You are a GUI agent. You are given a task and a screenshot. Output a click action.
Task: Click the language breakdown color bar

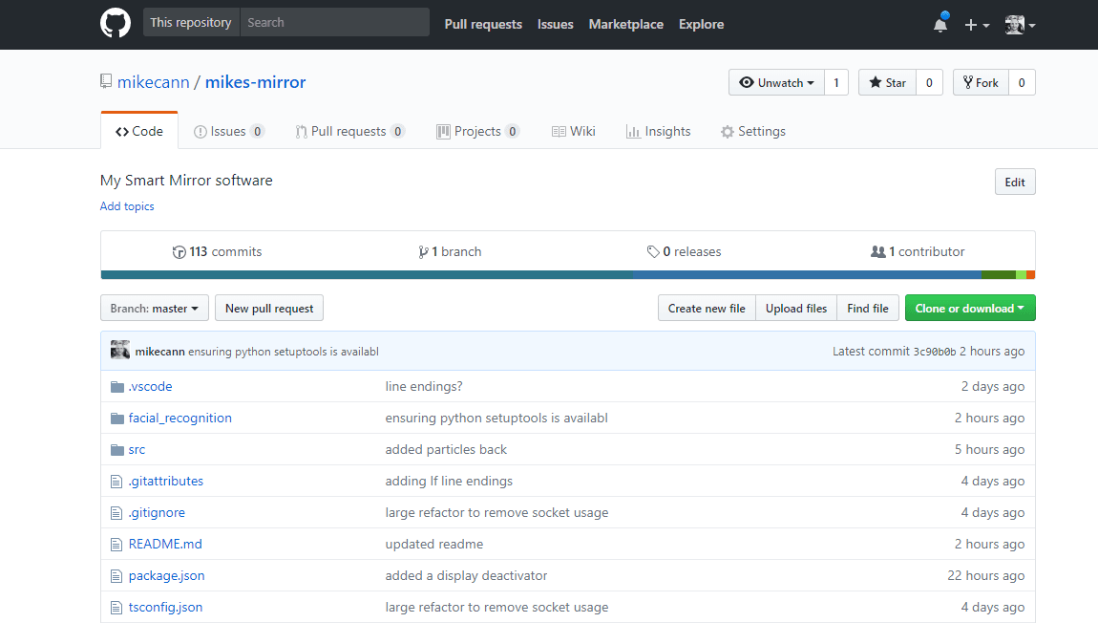[567, 275]
